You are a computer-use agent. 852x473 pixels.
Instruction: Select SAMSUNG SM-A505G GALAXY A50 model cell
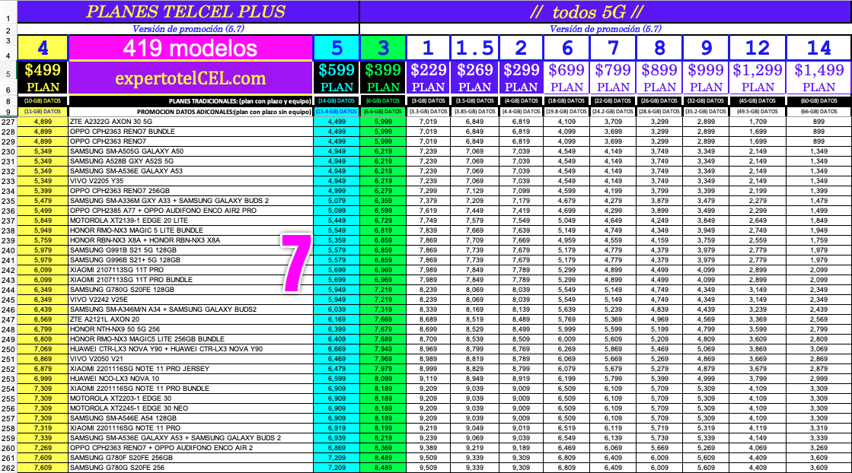point(190,151)
